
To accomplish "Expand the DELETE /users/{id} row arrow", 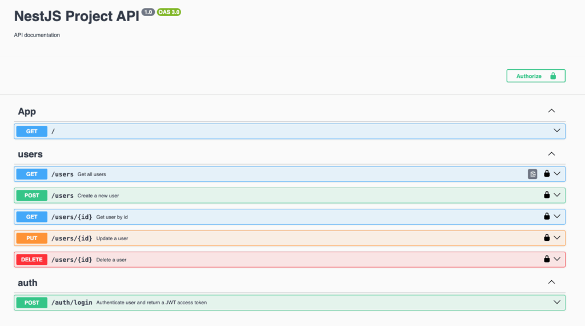I will [x=558, y=259].
